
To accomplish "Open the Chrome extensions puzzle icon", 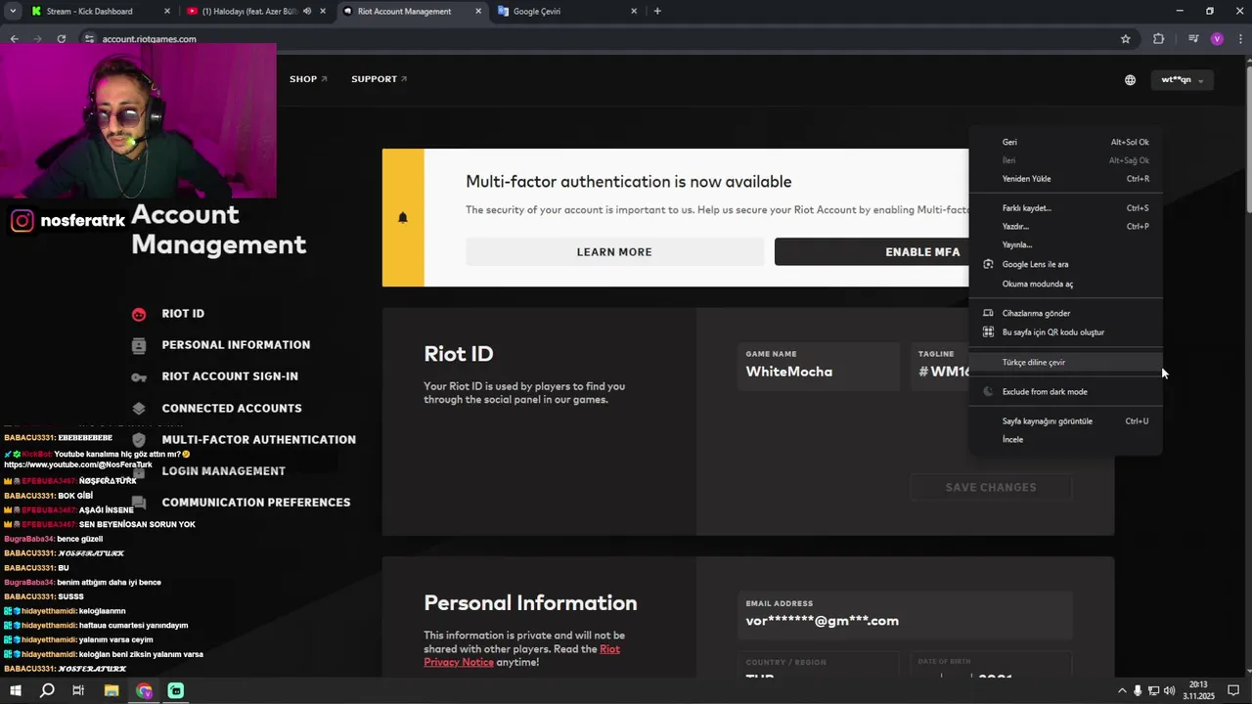I will [1159, 39].
